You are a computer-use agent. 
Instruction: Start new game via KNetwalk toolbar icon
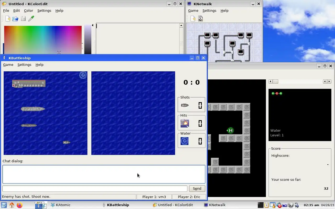point(193,19)
